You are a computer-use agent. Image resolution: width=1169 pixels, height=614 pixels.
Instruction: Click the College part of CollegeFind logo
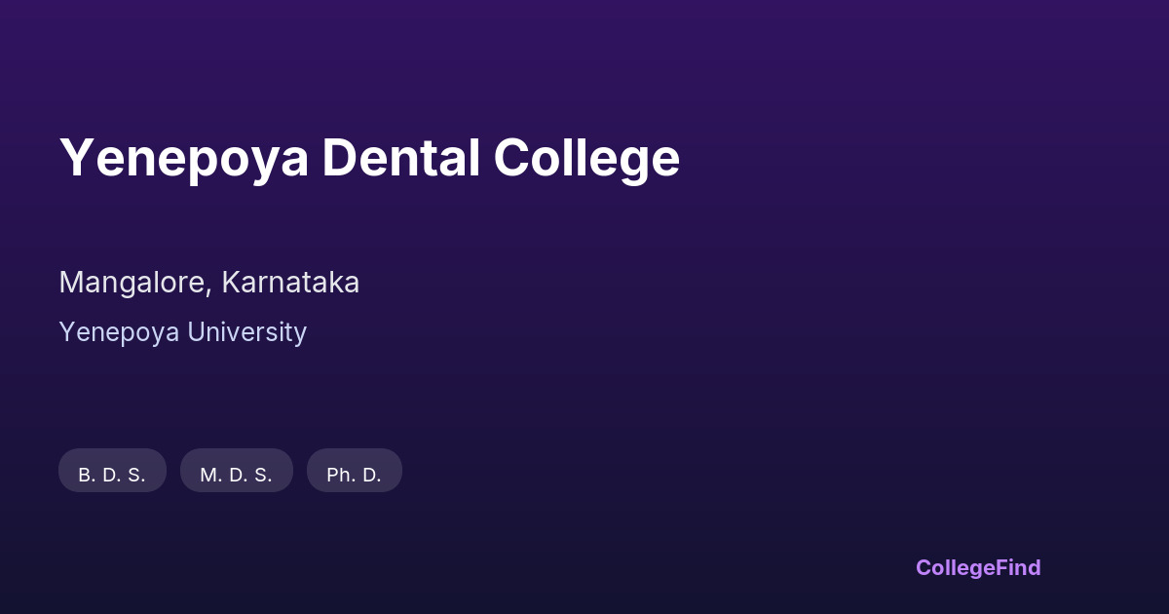pos(956,567)
